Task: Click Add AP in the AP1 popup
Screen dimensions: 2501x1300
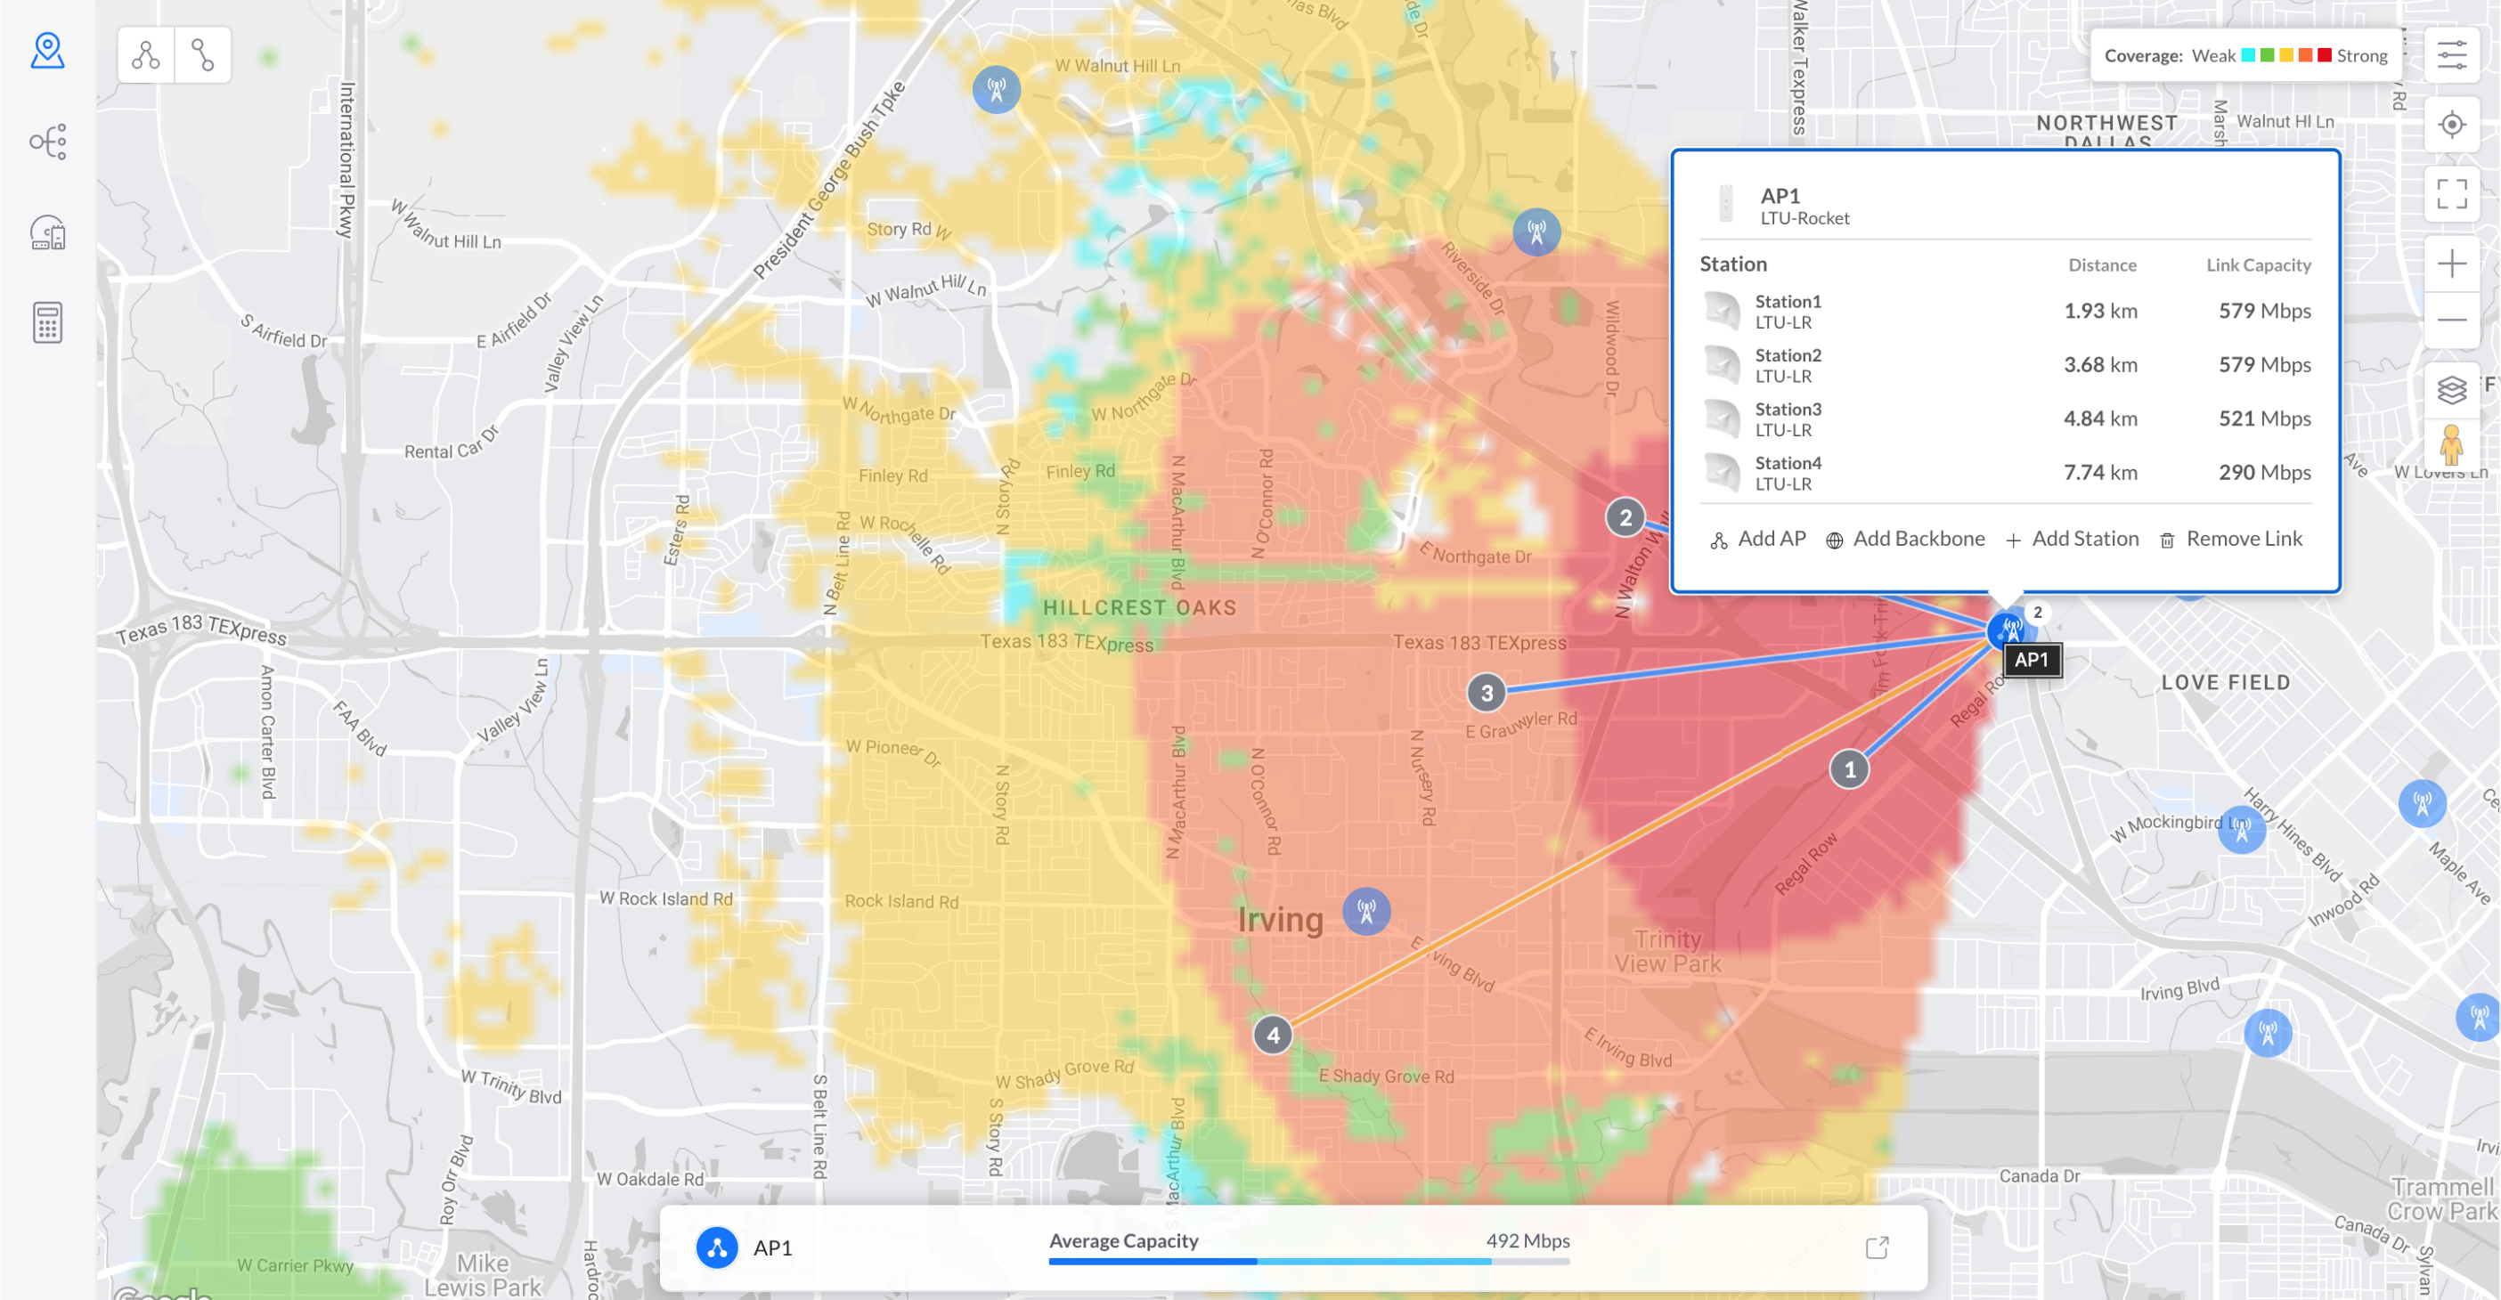Action: click(x=1757, y=538)
